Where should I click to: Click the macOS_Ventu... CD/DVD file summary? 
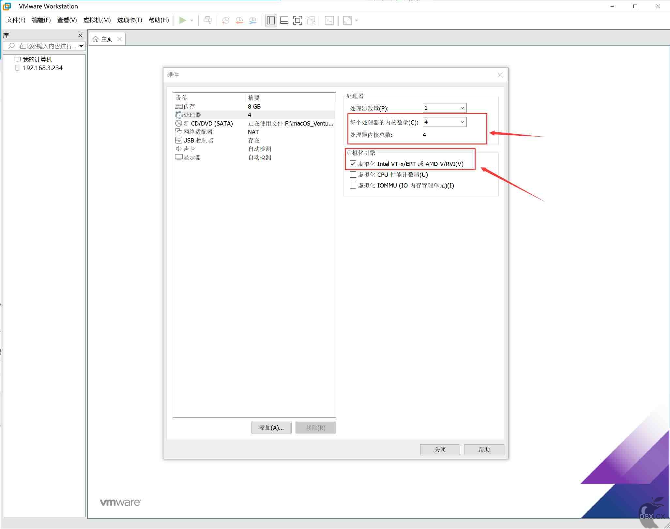pyautogui.click(x=291, y=124)
